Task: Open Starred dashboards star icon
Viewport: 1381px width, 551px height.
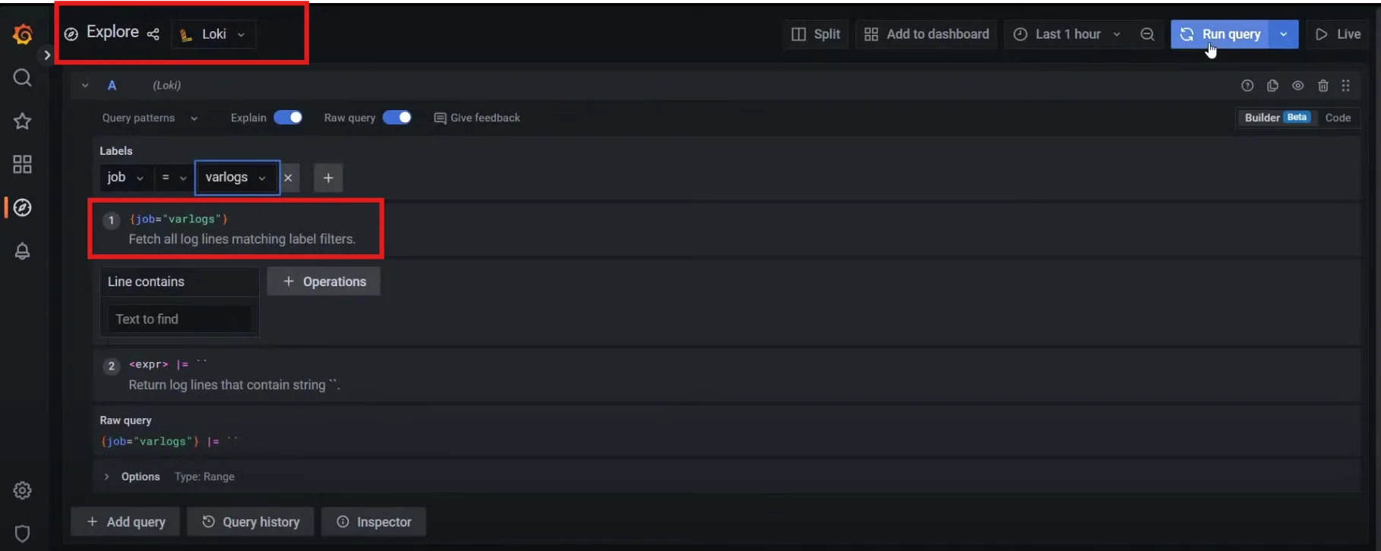Action: point(23,121)
